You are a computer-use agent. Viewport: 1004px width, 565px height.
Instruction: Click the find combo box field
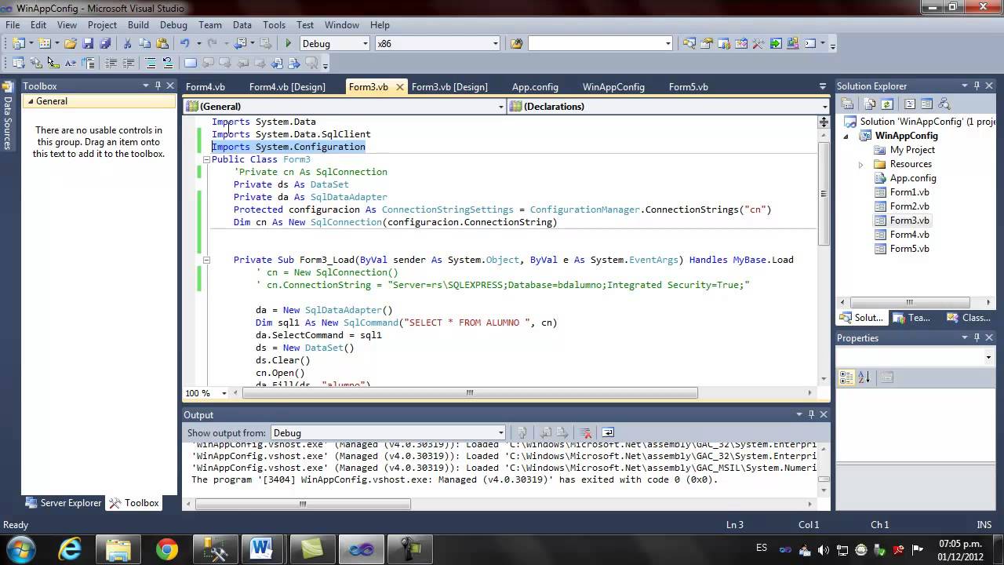pos(600,43)
